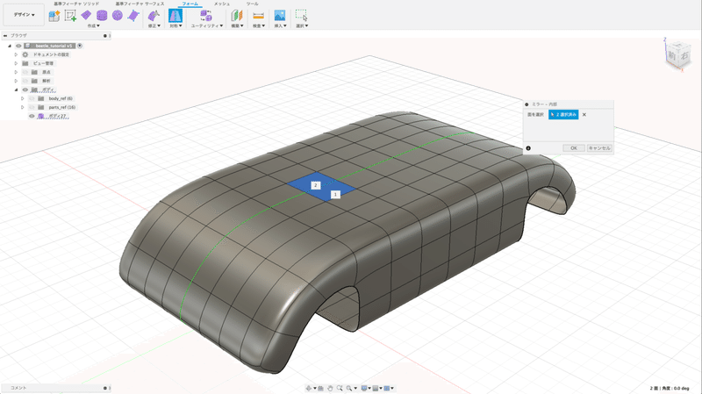Toggle visibility eye of parts_ref (16)
Image resolution: width=702 pixels, height=394 pixels.
click(x=32, y=107)
